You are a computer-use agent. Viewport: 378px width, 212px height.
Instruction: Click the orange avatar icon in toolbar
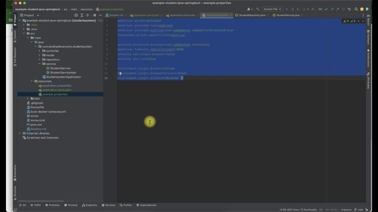pyautogui.click(x=362, y=9)
